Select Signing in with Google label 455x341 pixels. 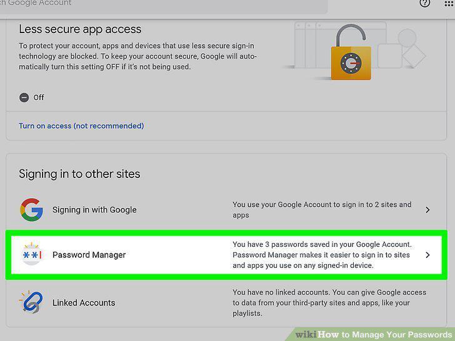tap(94, 210)
